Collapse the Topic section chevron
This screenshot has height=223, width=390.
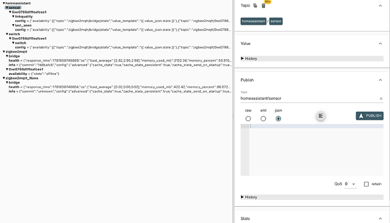[380, 6]
